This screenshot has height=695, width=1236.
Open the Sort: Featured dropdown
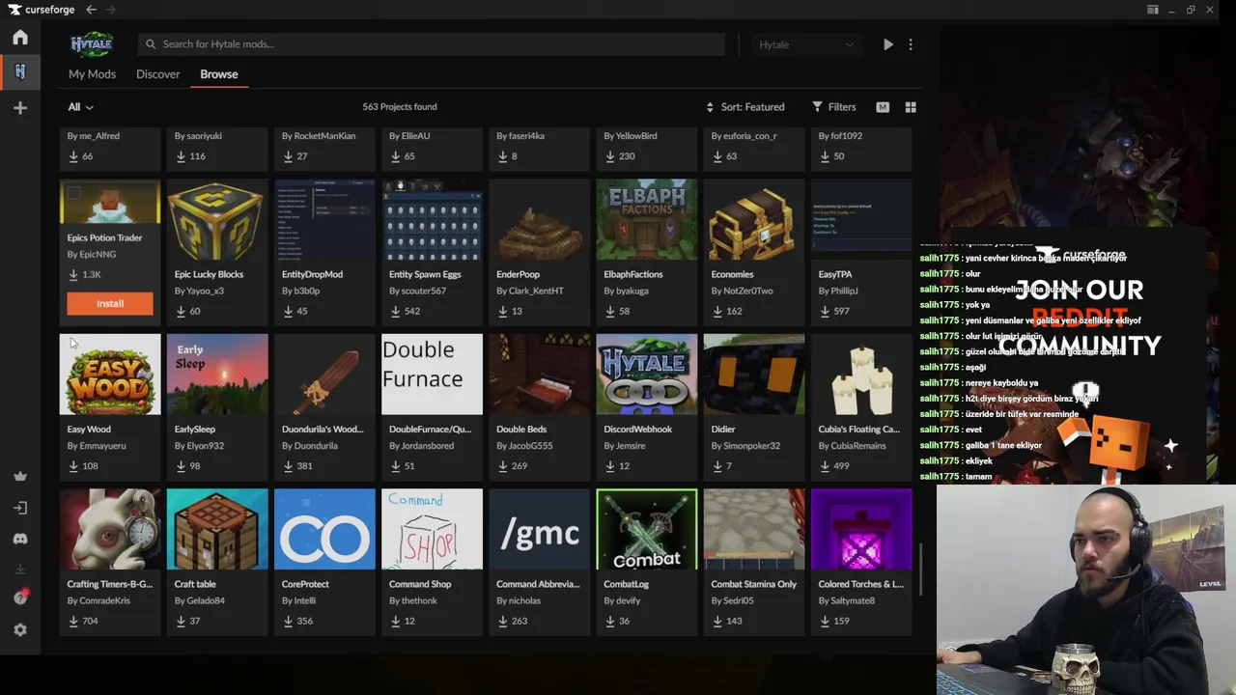coord(744,107)
